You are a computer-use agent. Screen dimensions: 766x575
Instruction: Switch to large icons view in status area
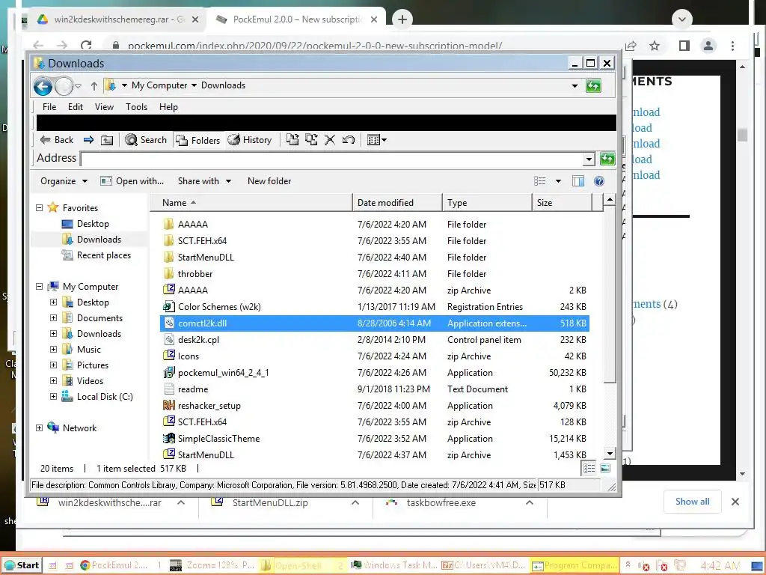point(604,469)
